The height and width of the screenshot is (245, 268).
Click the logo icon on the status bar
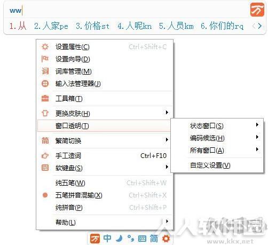(x=95, y=239)
